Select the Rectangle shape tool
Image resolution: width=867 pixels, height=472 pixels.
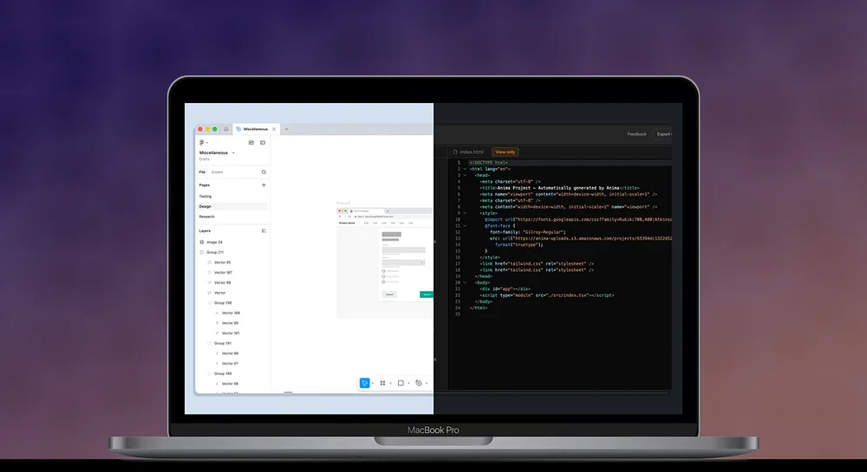click(x=401, y=383)
